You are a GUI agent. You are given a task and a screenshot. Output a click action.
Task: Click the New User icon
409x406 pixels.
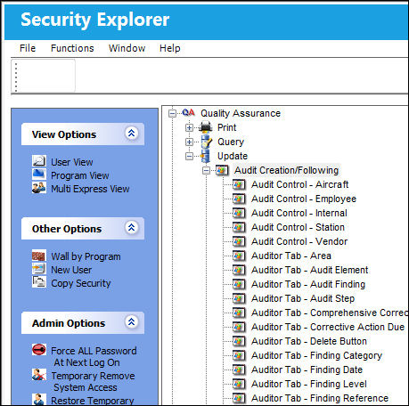pos(39,269)
